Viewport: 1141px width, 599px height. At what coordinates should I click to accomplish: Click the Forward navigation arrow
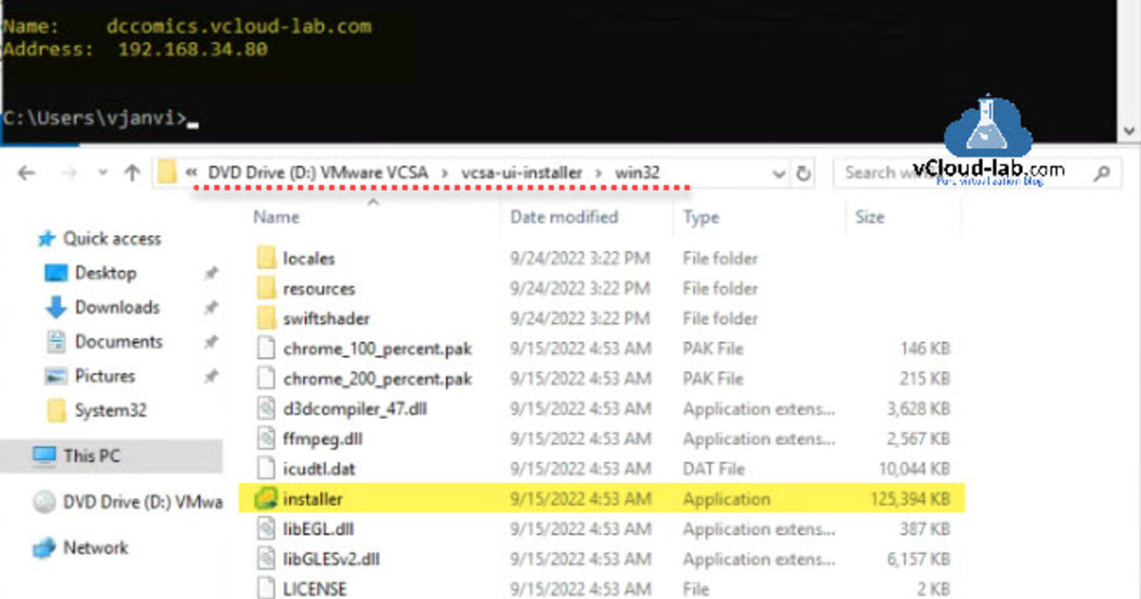point(69,173)
